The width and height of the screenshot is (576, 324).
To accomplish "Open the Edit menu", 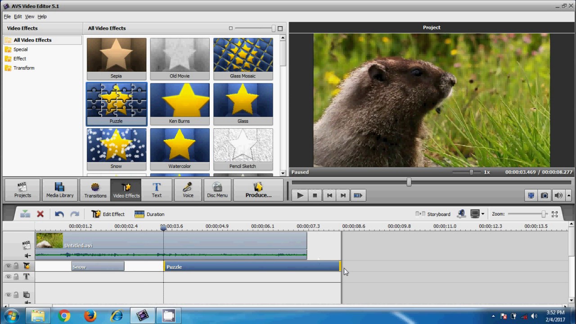I will click(18, 17).
